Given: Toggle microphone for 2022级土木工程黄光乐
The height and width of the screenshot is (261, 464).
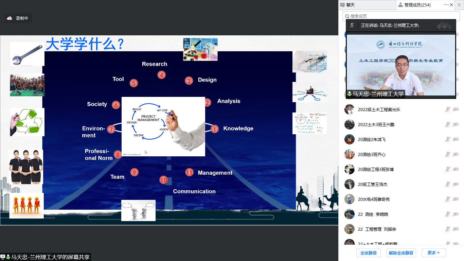Looking at the screenshot, I should 448,109.
